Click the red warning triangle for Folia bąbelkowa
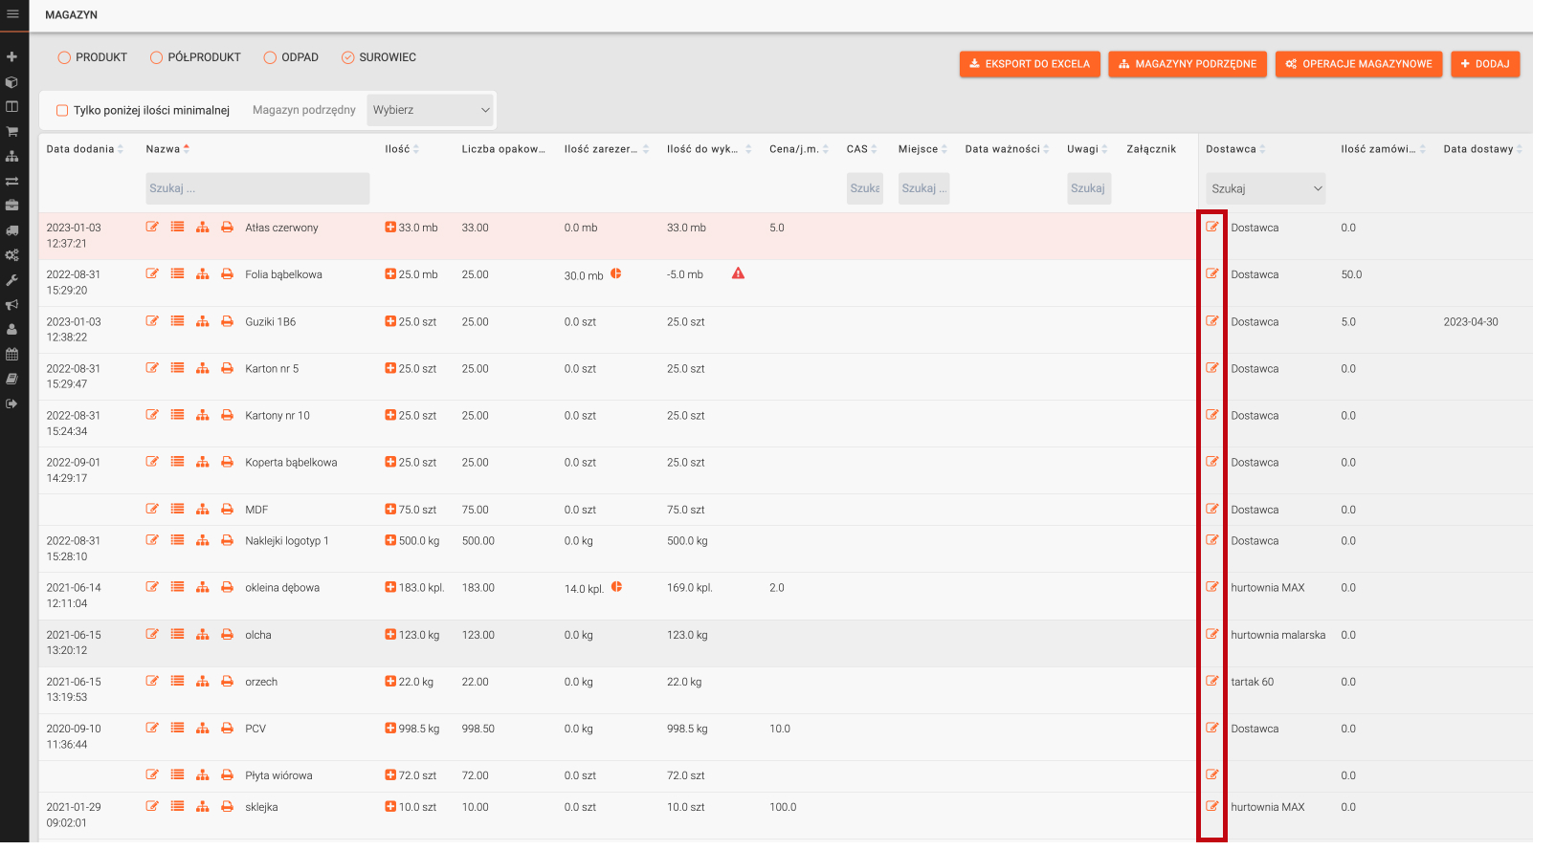Viewport: 1555px width, 850px height. point(738,274)
